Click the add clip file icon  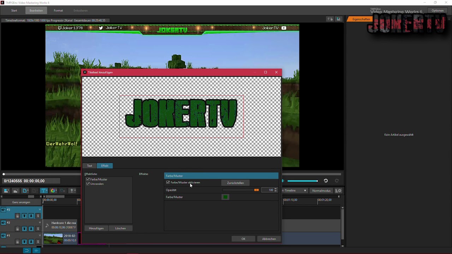(x=25, y=190)
